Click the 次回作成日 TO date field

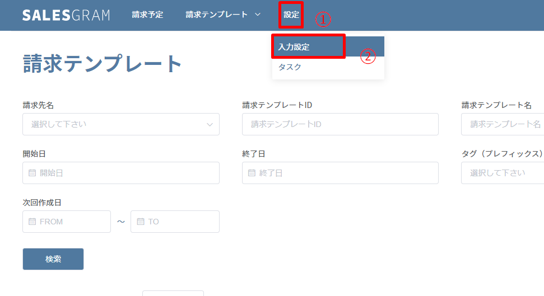coord(175,222)
